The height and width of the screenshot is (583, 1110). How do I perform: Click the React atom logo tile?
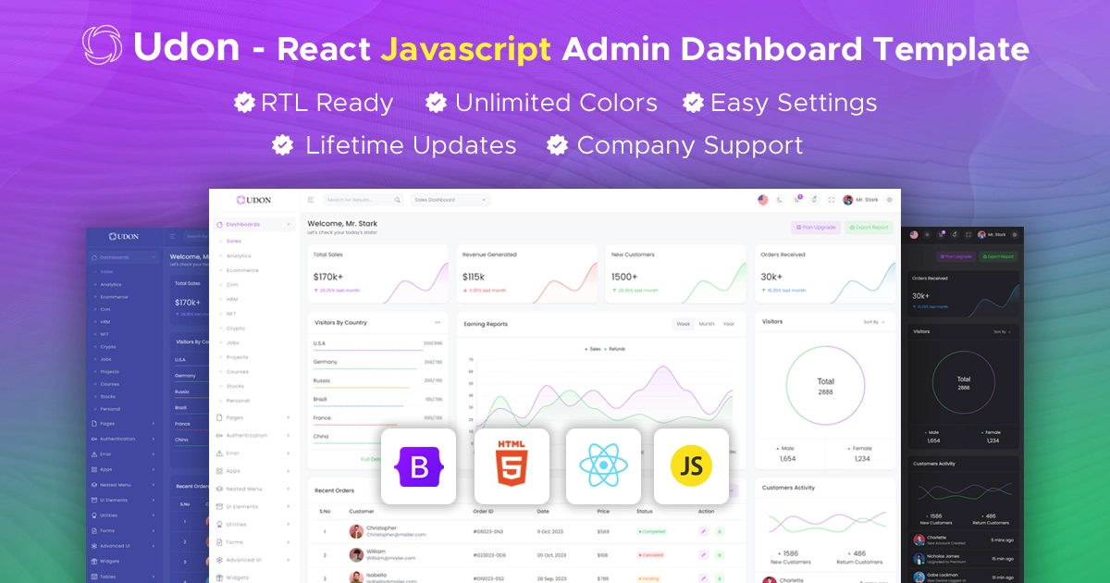(603, 466)
